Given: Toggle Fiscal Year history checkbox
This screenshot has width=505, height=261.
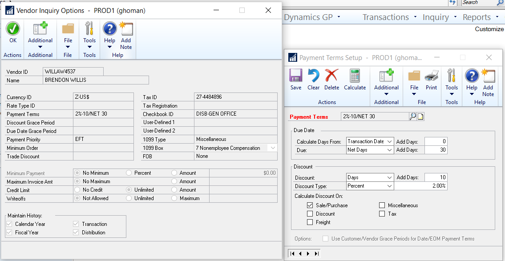Looking at the screenshot, I should tap(9, 232).
